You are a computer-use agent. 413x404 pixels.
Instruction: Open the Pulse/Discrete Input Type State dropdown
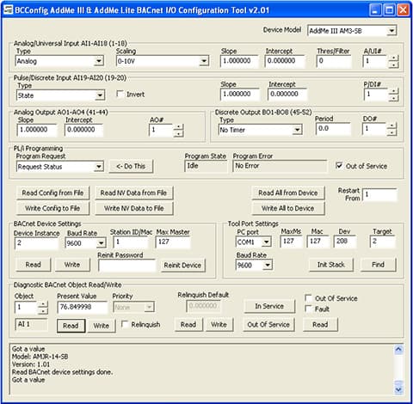pos(100,95)
